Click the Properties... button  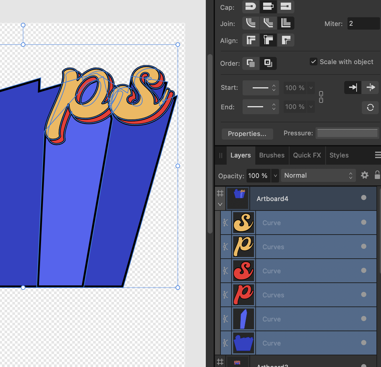pos(247,134)
